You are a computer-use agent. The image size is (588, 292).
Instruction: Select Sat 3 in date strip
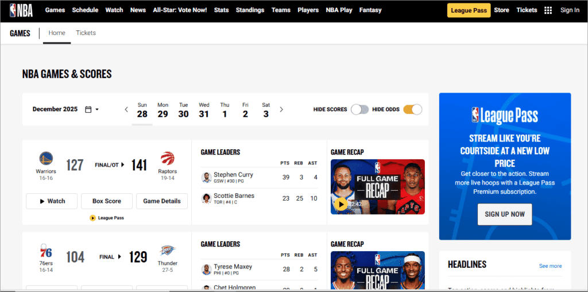point(266,110)
